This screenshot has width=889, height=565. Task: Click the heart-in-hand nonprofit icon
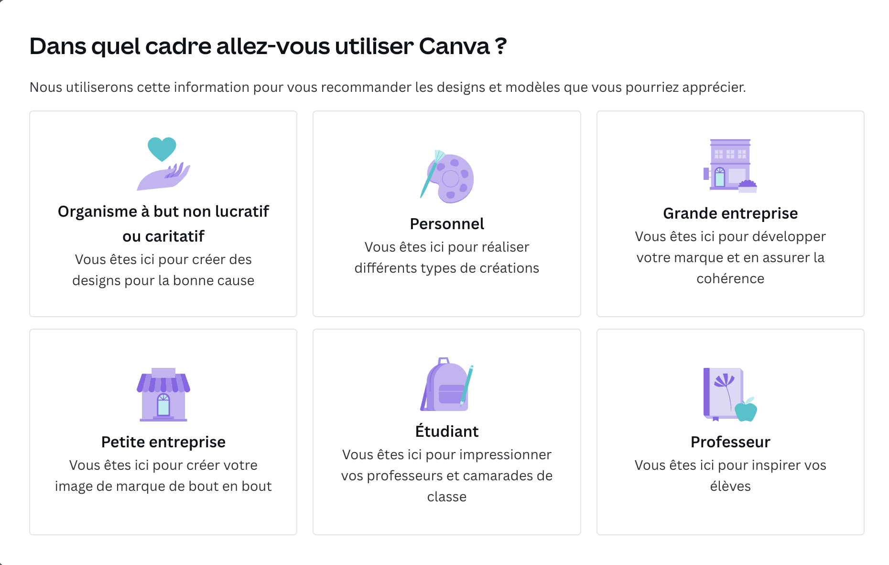(x=163, y=164)
